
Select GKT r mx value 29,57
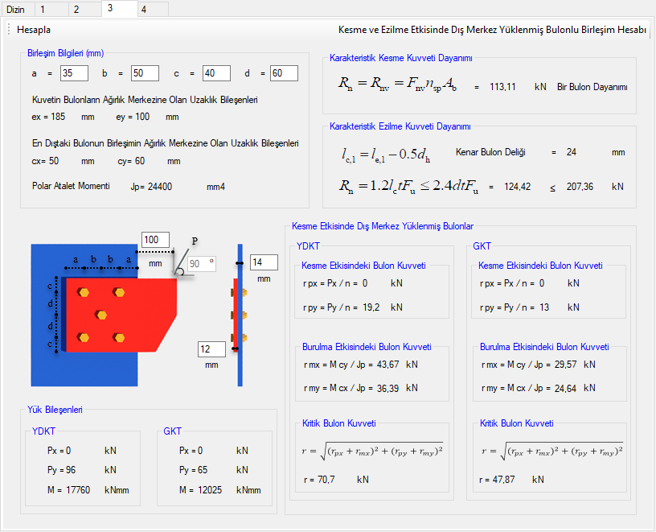coord(566,365)
